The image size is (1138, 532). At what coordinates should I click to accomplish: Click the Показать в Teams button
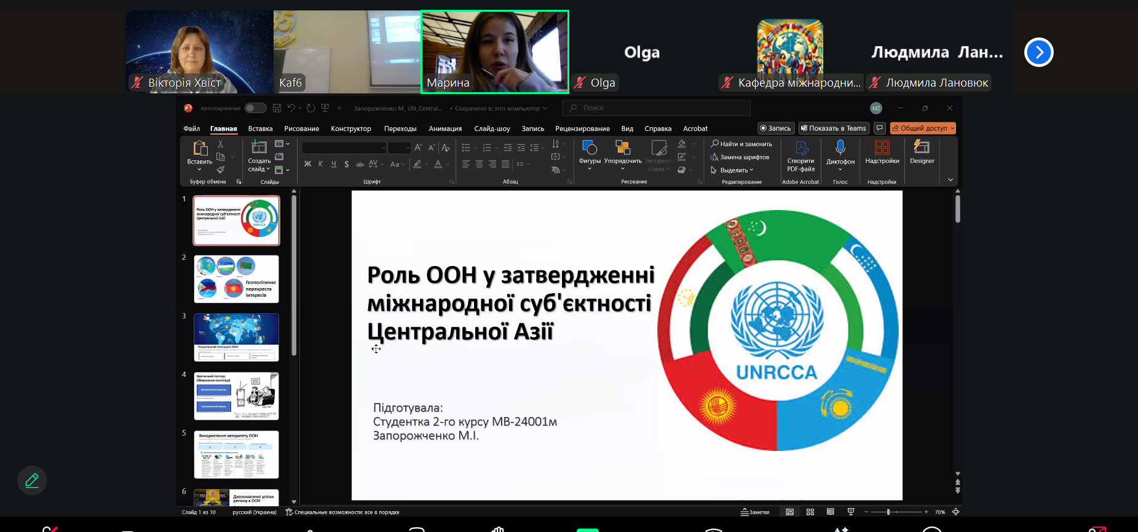pyautogui.click(x=834, y=128)
